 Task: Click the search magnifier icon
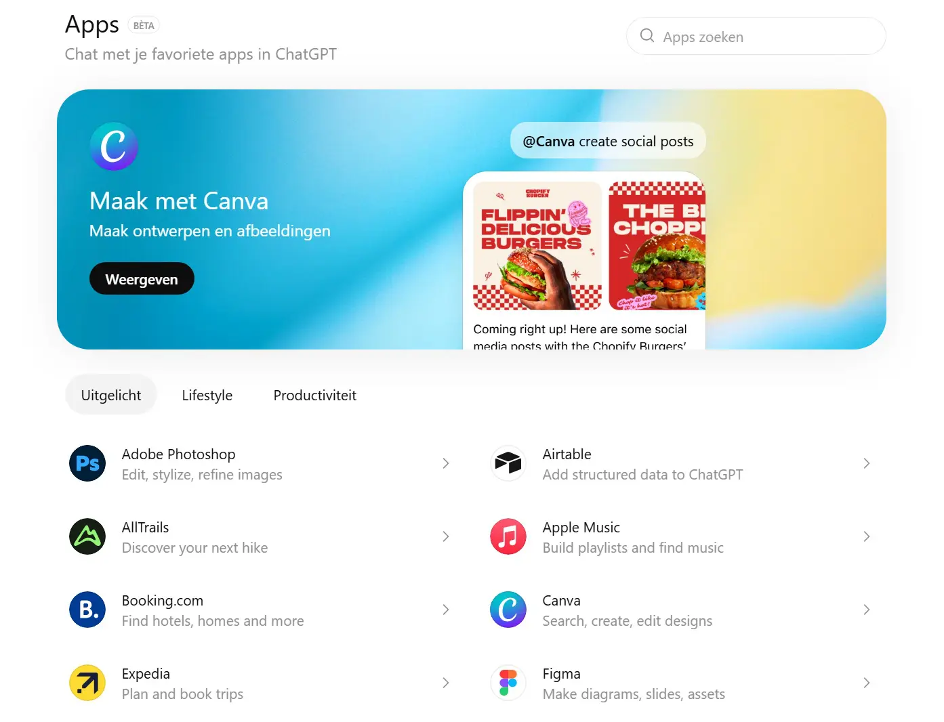pyautogui.click(x=647, y=36)
